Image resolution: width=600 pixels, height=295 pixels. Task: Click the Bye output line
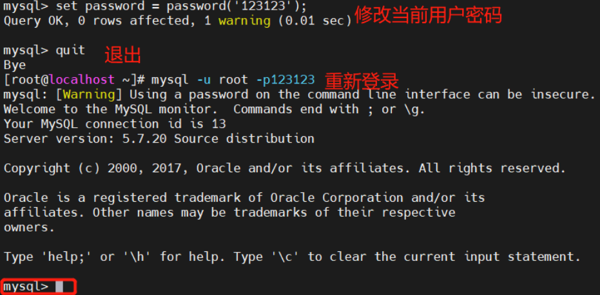15,65
